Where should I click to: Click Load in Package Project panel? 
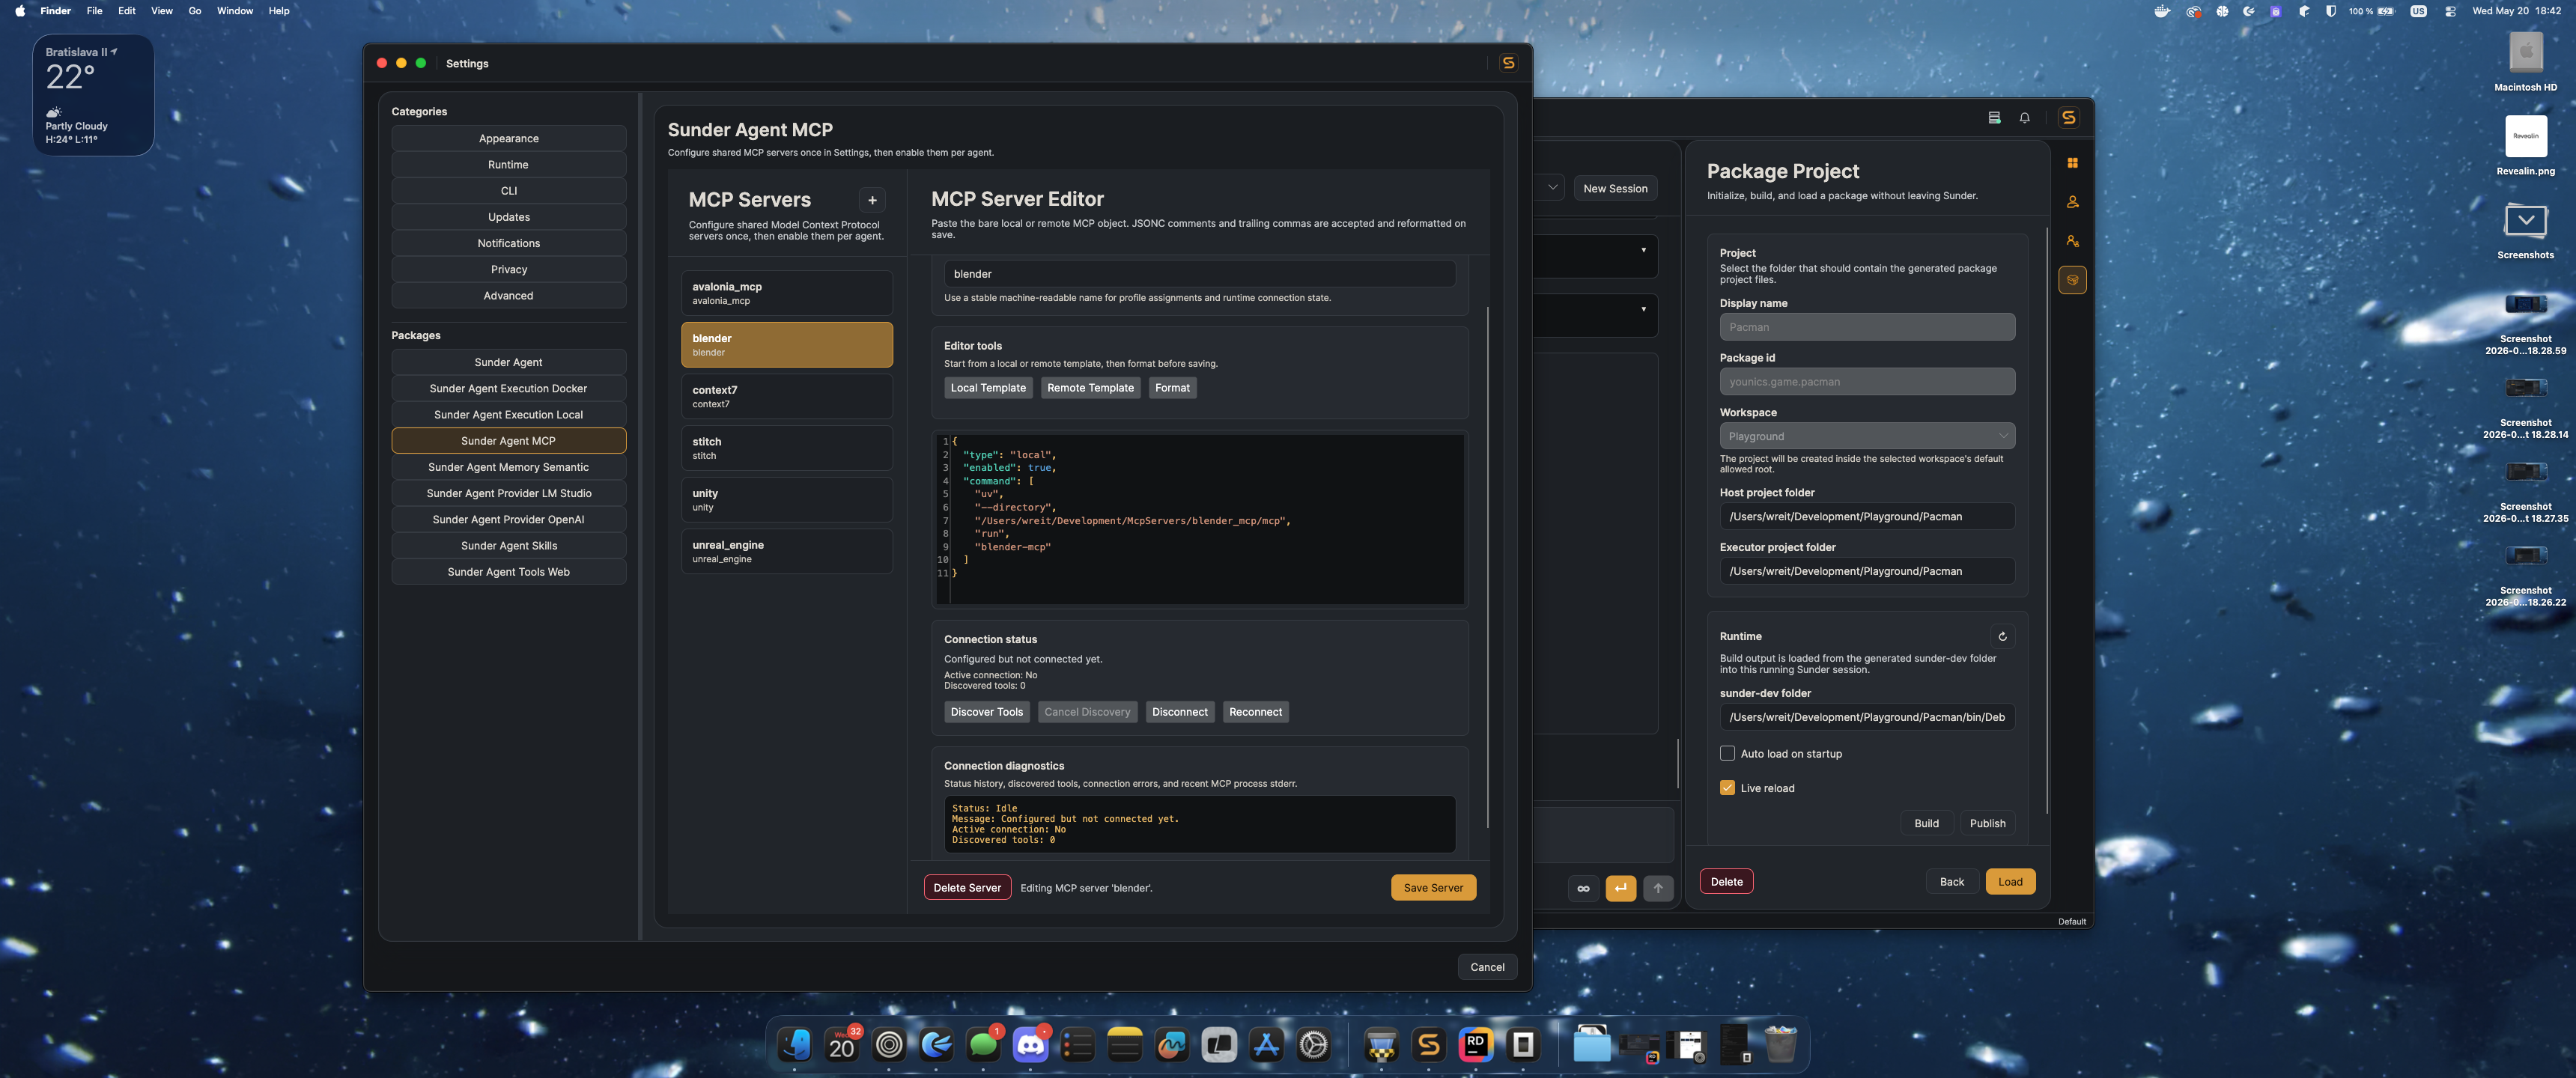[2010, 882]
